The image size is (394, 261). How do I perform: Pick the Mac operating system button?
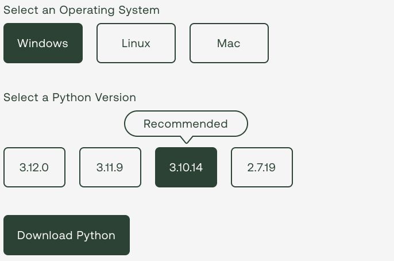tap(229, 43)
